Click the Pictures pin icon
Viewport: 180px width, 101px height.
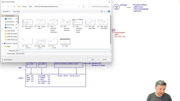pos(16,28)
